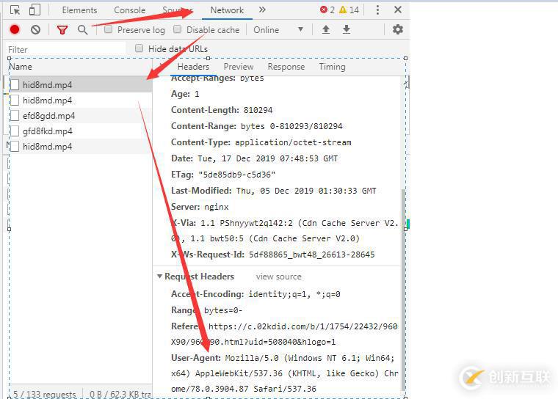This screenshot has width=558, height=399.
Task: Click the view source link
Action: tap(279, 277)
